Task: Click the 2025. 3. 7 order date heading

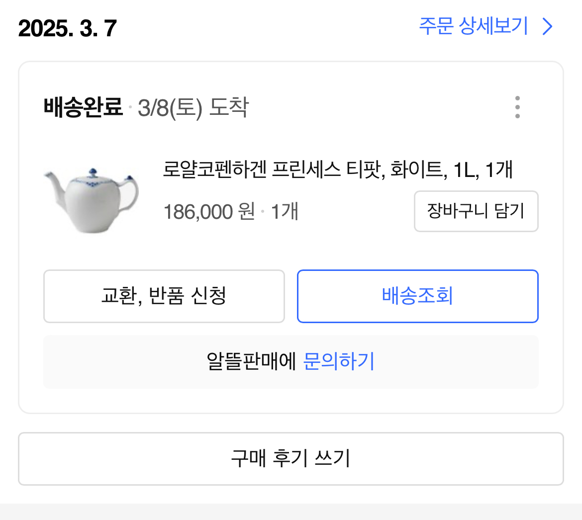Action: 67,29
